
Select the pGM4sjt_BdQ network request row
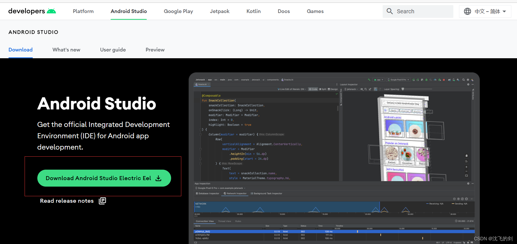[x=334, y=232]
